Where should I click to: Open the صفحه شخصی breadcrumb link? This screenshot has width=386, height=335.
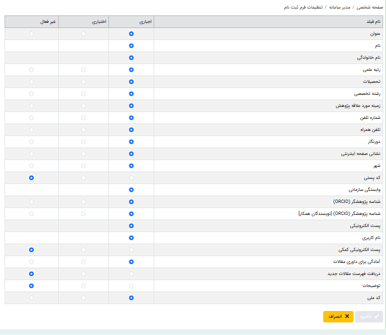click(369, 8)
